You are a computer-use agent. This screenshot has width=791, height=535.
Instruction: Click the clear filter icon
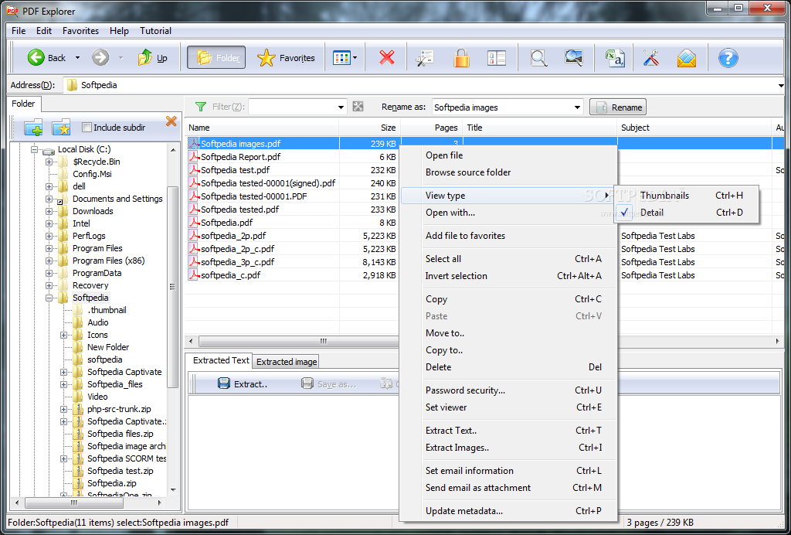[358, 107]
